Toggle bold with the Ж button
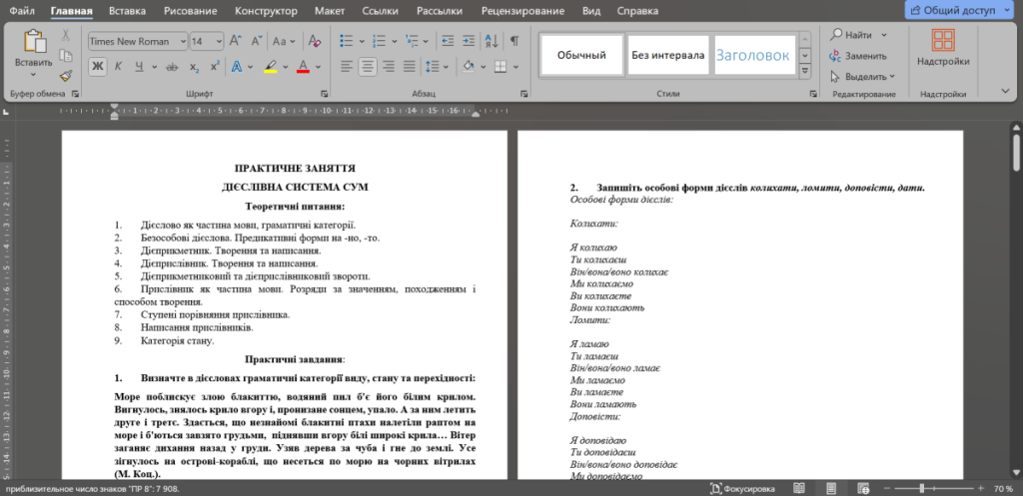Viewport: 1023px width, 496px height. point(98,67)
